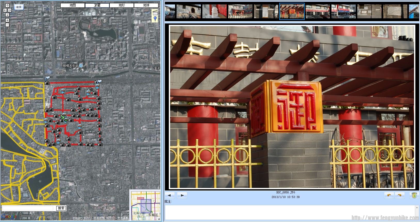
Task: Zoom in the map with plus button
Action: click(7, 20)
